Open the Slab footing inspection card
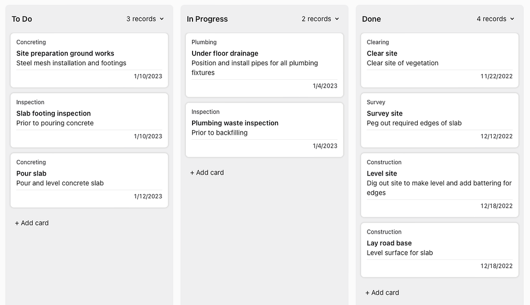The image size is (530, 305). (89, 120)
